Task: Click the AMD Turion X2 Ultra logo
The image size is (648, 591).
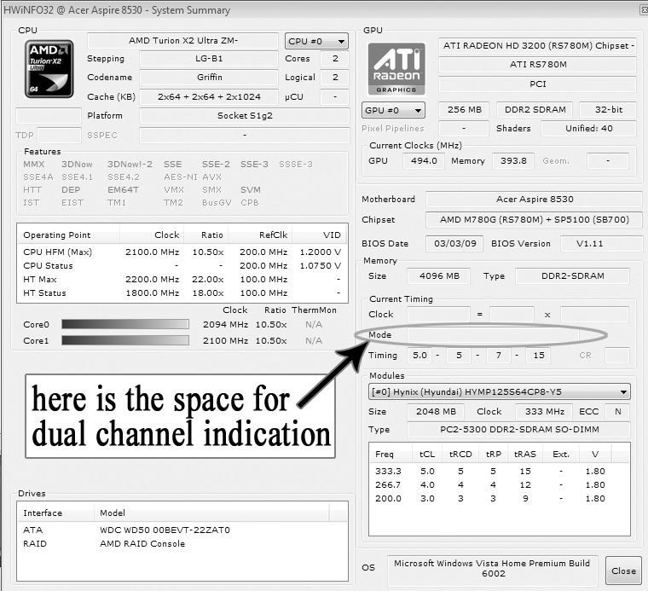Action: (49, 69)
